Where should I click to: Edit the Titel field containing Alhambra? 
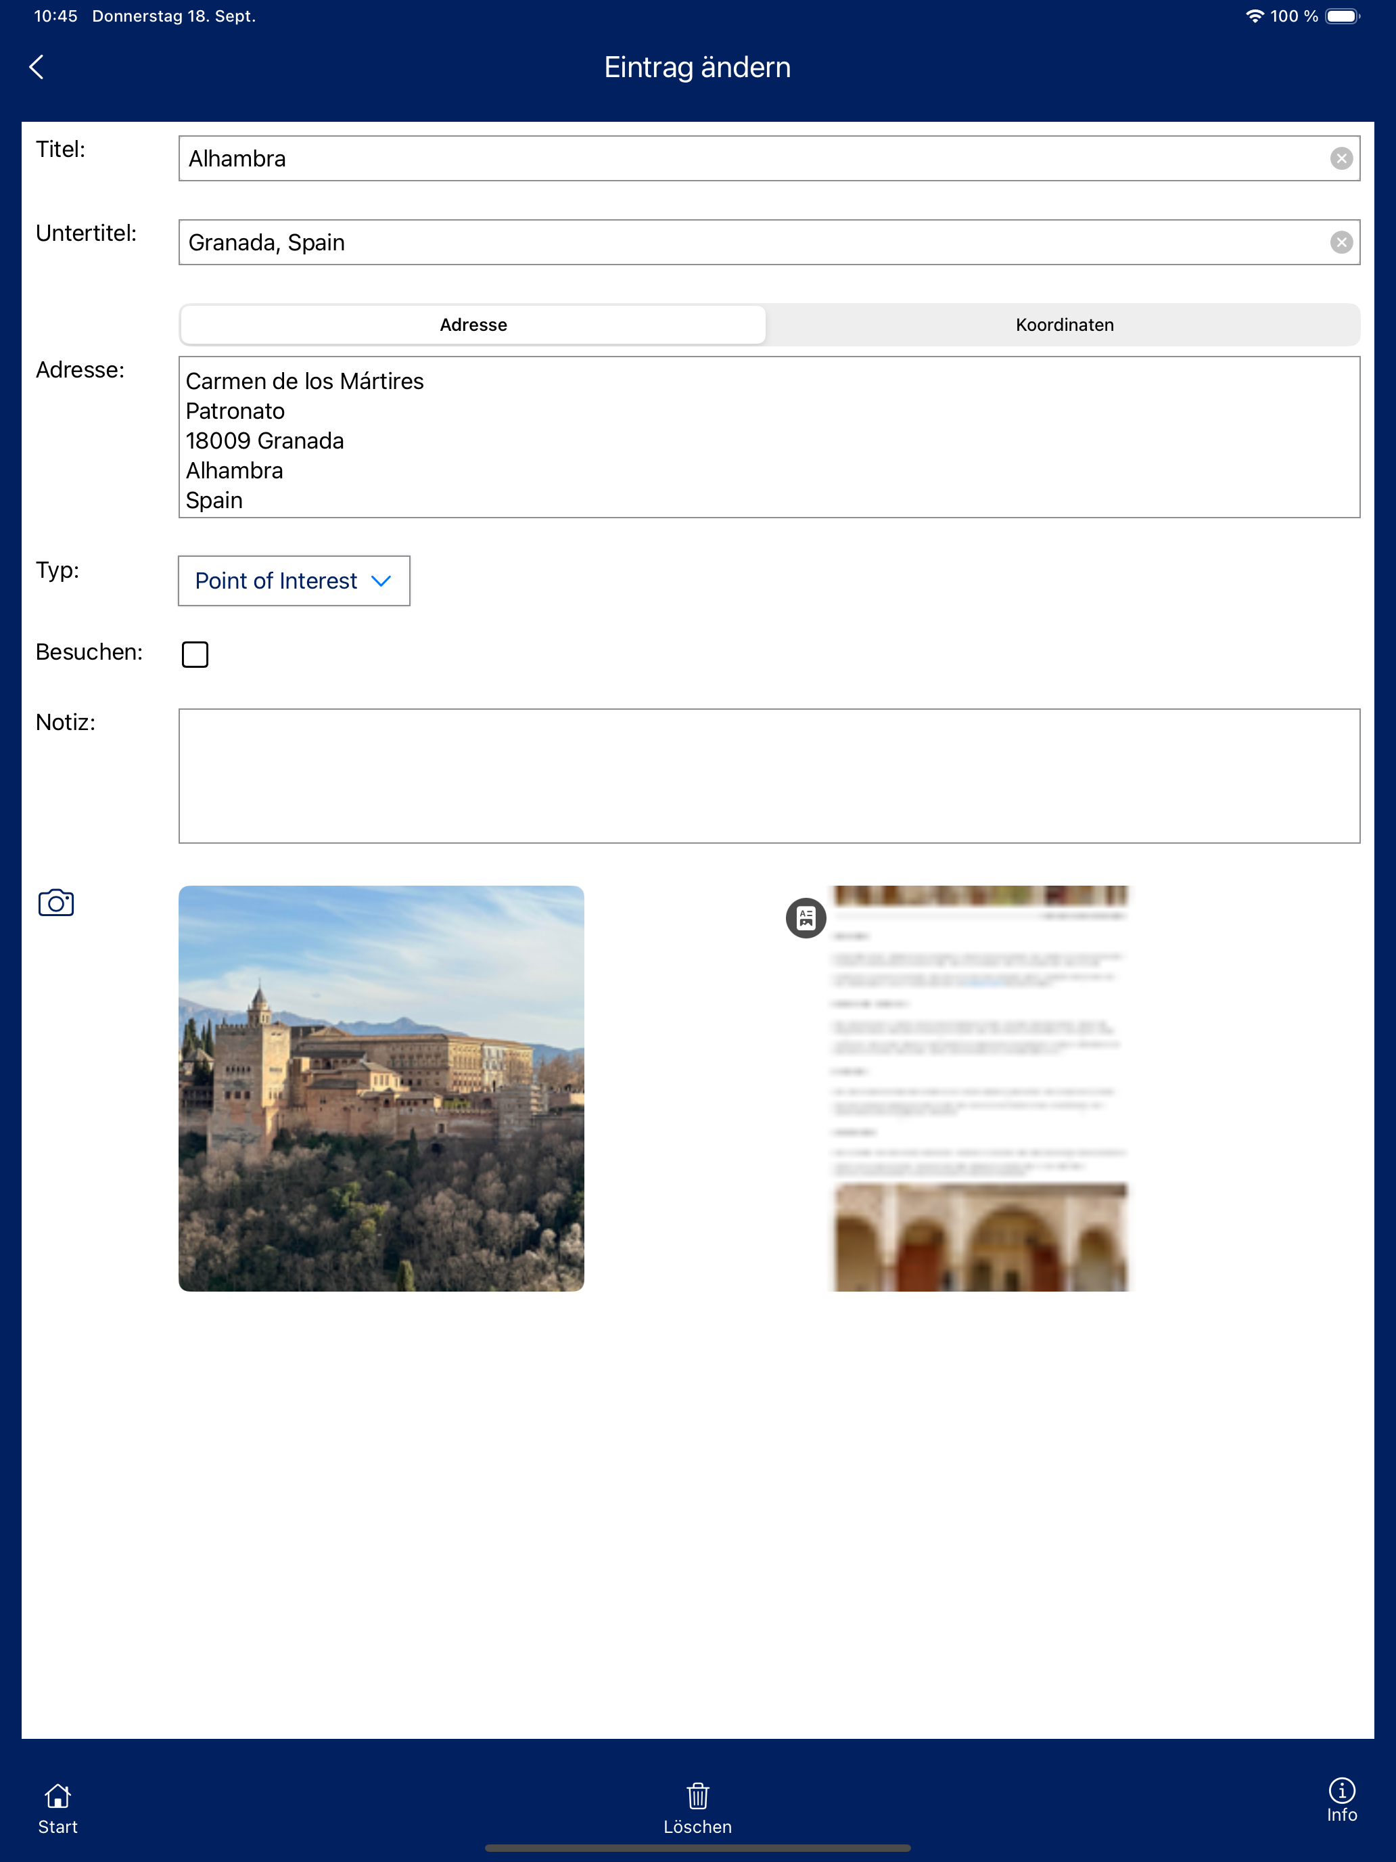(769, 158)
